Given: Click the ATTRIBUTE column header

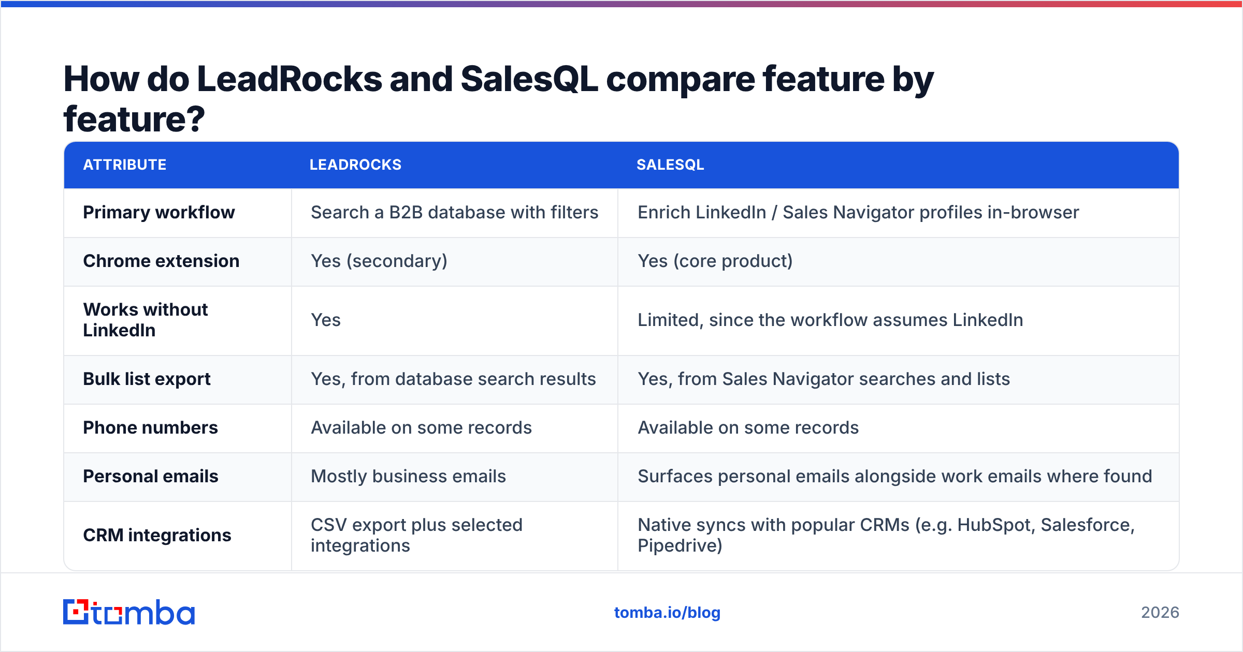Looking at the screenshot, I should click(125, 165).
